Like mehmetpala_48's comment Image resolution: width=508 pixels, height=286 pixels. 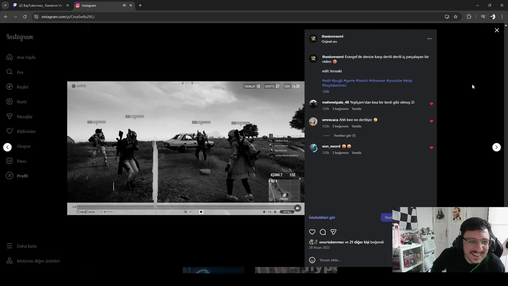pos(431,104)
